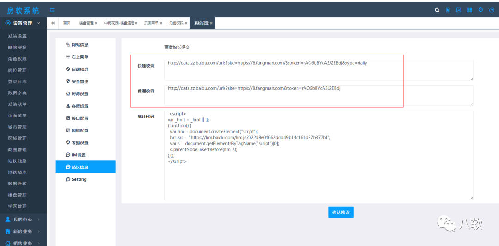Switch to the 楼盘管理 tab
Viewport: 499px width, 246px height.
(86, 23)
